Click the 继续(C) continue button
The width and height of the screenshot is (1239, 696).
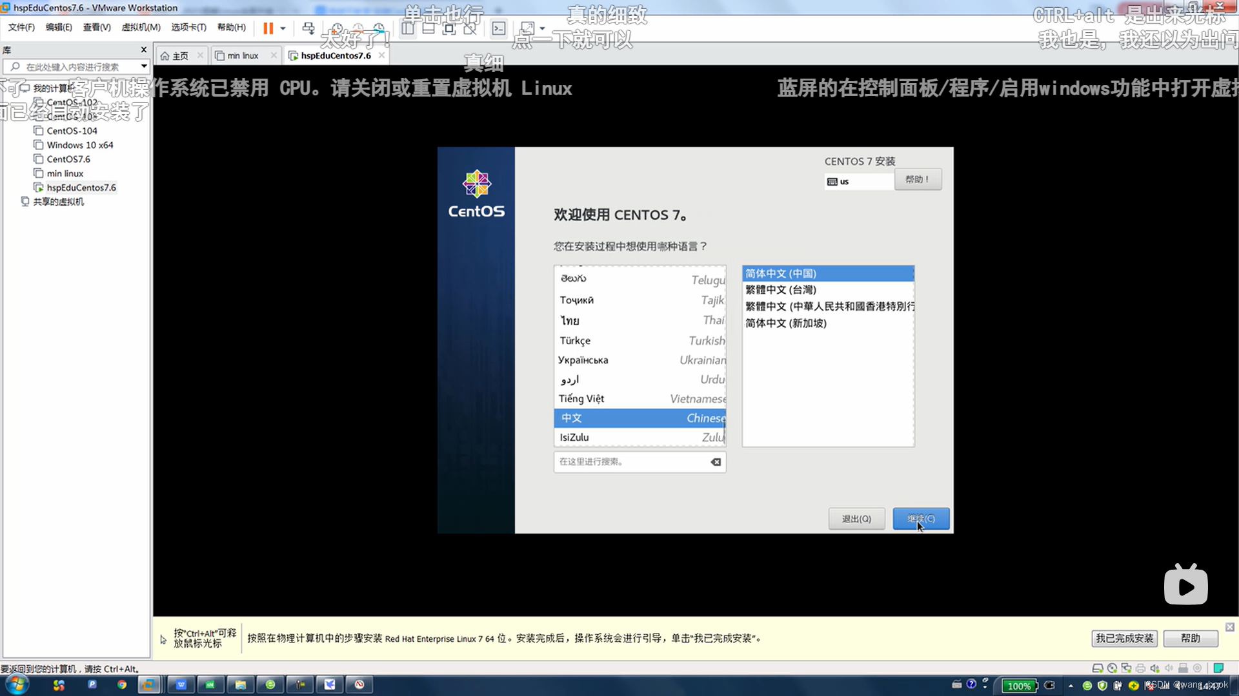pos(921,519)
